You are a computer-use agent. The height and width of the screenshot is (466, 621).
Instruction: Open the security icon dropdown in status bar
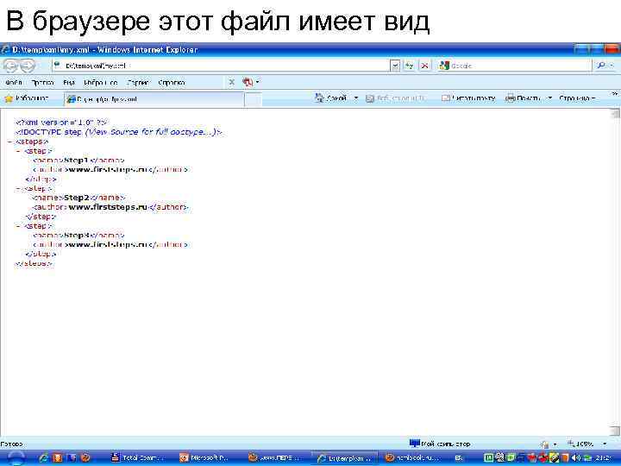point(555,444)
